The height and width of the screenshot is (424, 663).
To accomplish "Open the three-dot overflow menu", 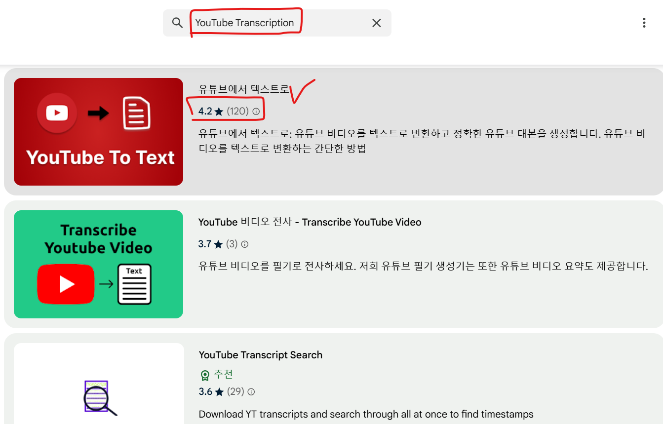I will [644, 22].
